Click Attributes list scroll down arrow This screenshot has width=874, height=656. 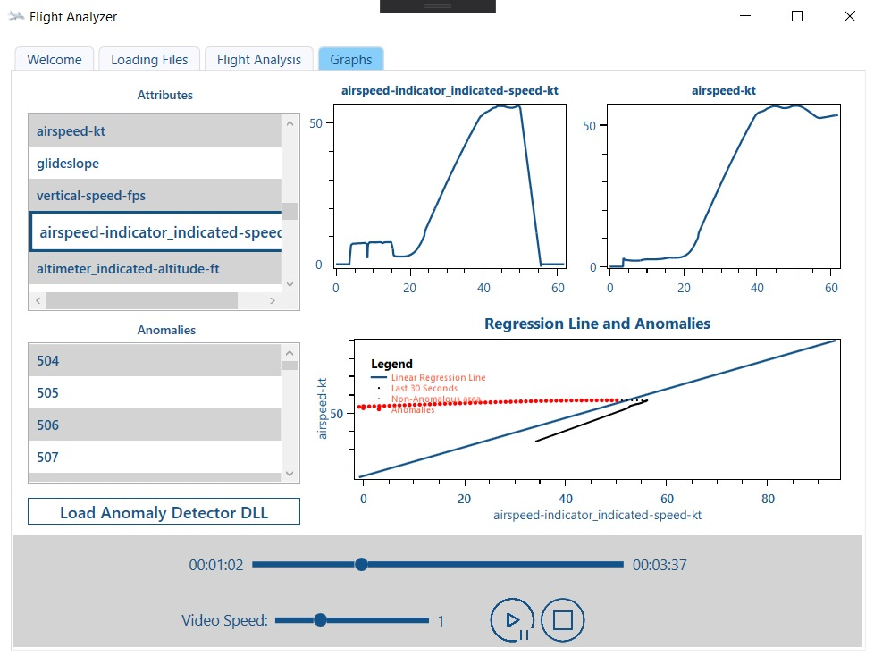(290, 283)
